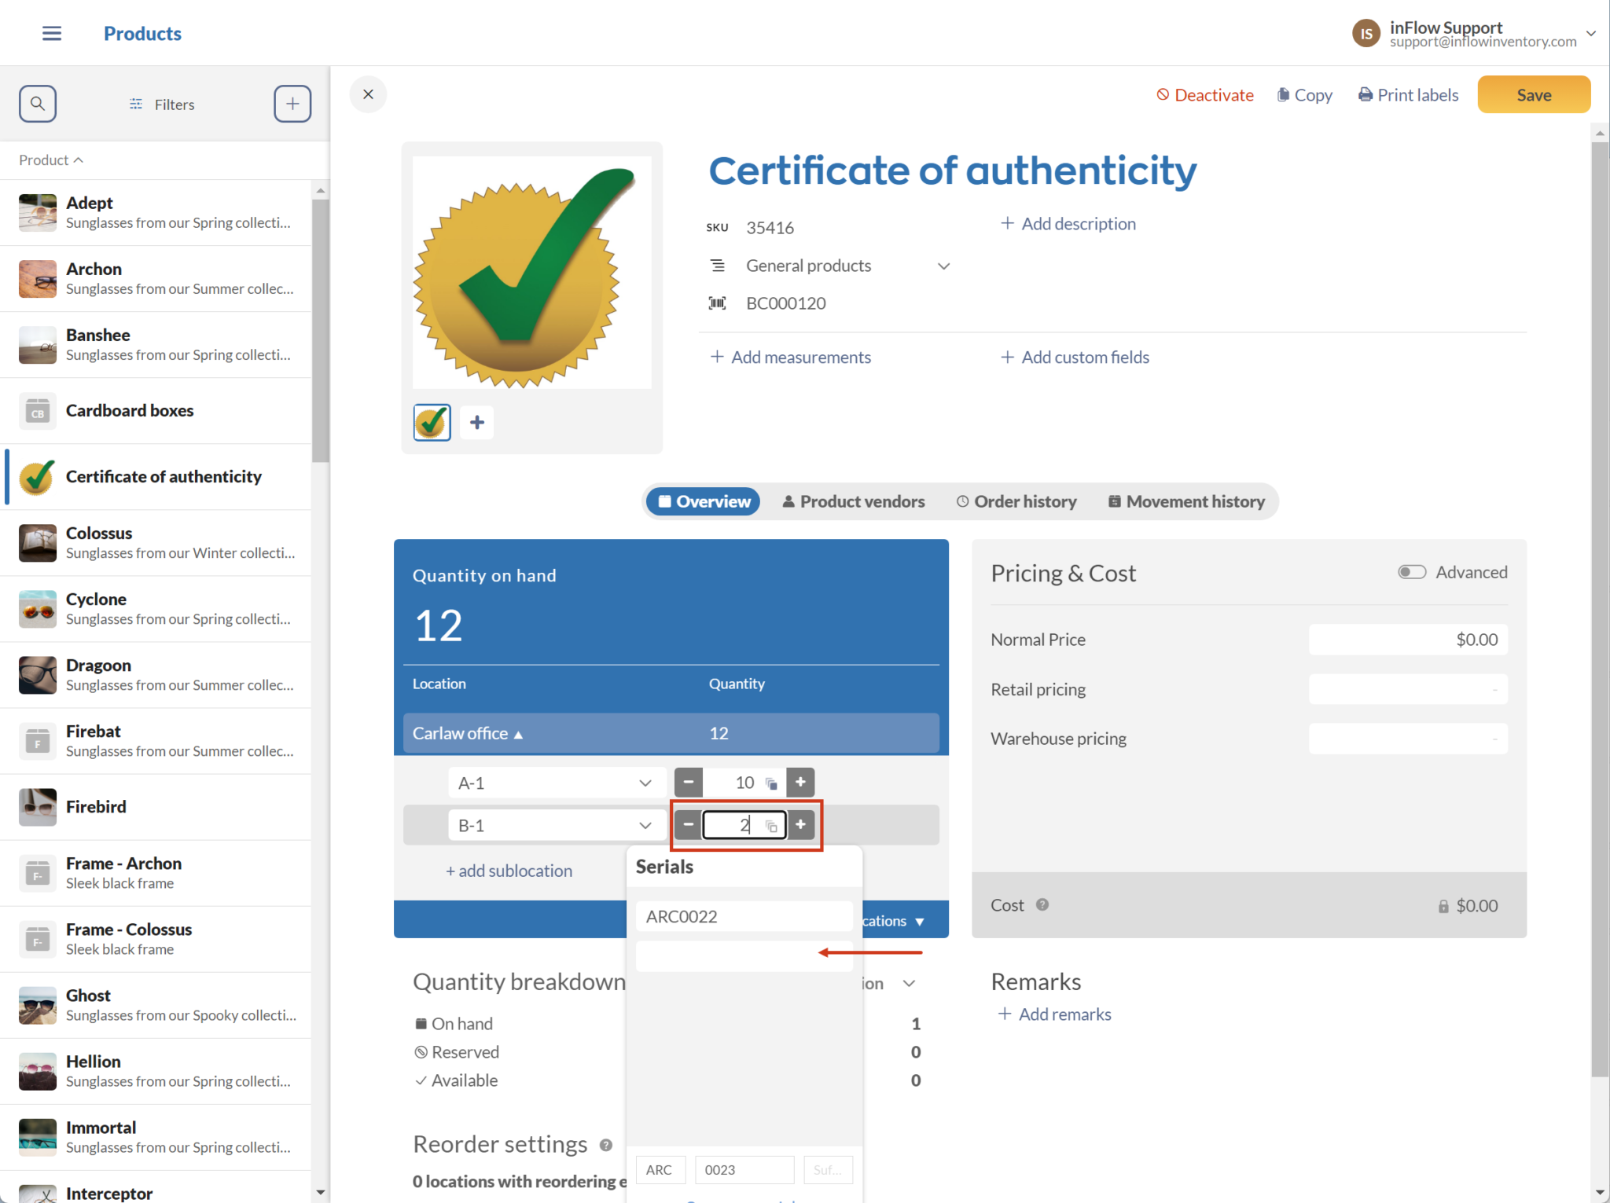Screen dimensions: 1610x1203
Task: Open the Movement history tab
Action: click(x=1186, y=501)
